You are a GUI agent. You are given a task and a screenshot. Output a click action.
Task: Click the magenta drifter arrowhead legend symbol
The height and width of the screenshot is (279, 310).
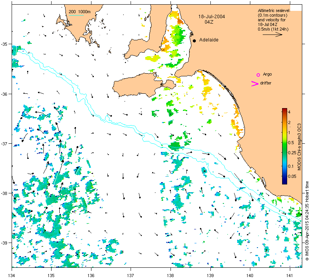255,84
